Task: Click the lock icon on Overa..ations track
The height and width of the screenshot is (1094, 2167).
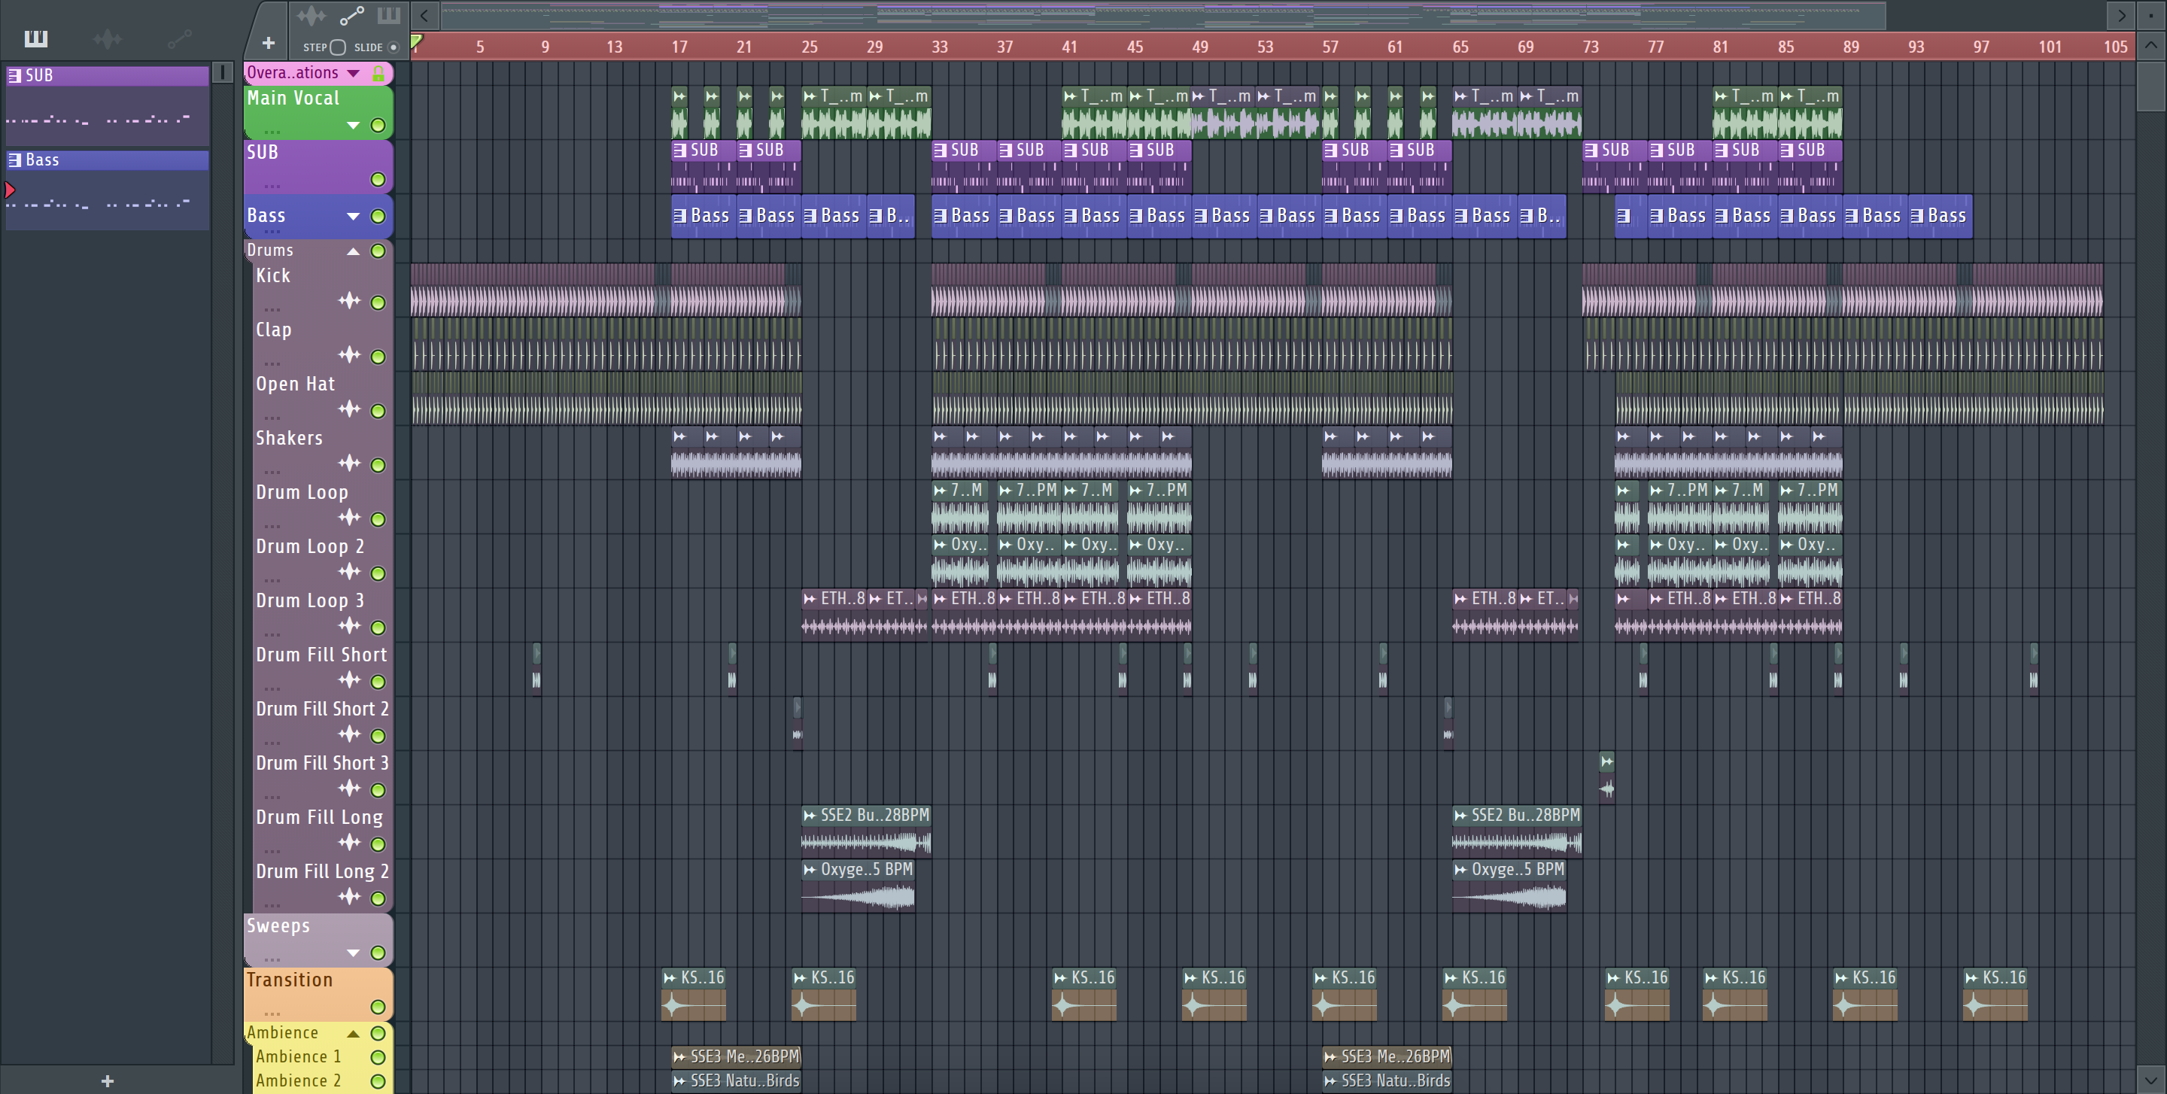Action: [x=378, y=73]
